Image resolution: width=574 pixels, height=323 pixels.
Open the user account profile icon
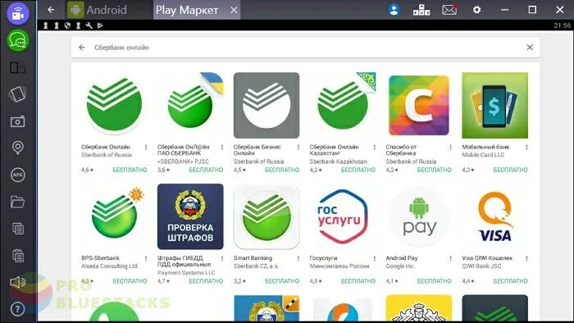coord(394,10)
